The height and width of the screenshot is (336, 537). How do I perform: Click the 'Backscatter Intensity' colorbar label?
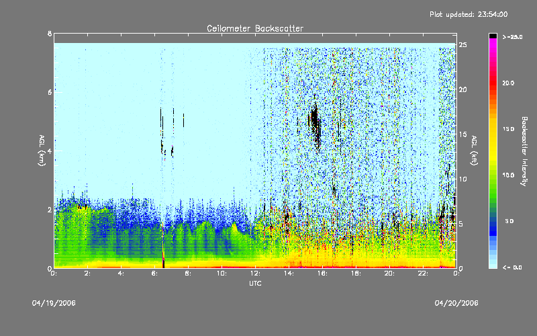pos(524,151)
